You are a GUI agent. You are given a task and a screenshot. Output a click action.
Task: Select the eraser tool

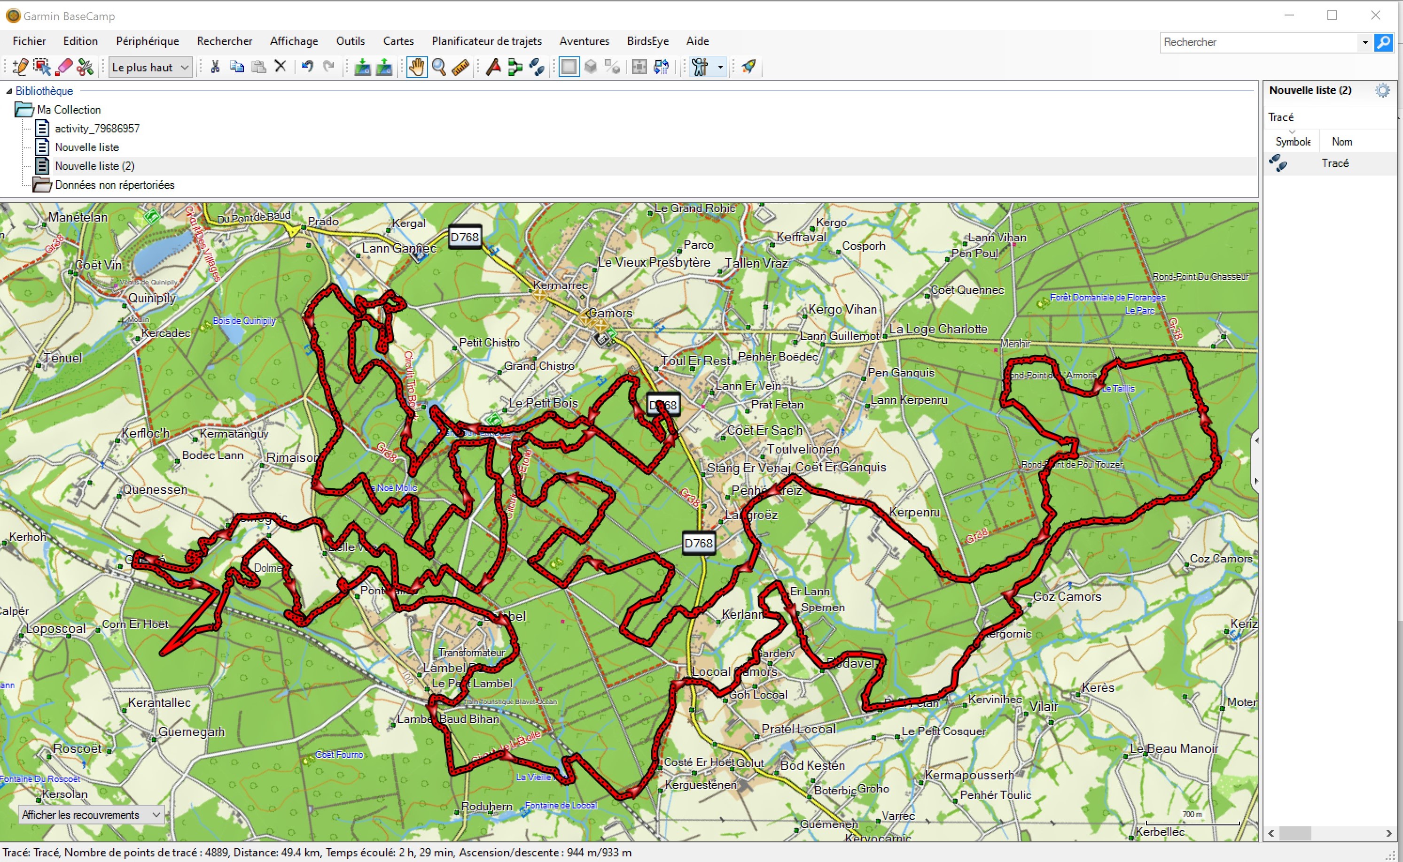64,67
